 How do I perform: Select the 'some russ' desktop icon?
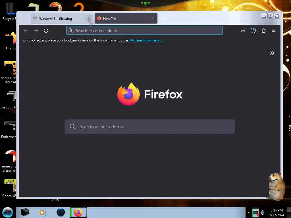(9, 72)
